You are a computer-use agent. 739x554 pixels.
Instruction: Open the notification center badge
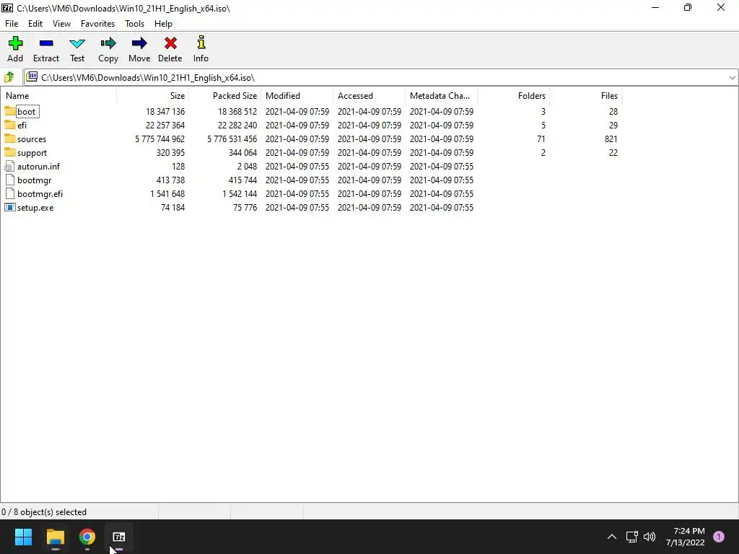tap(719, 537)
